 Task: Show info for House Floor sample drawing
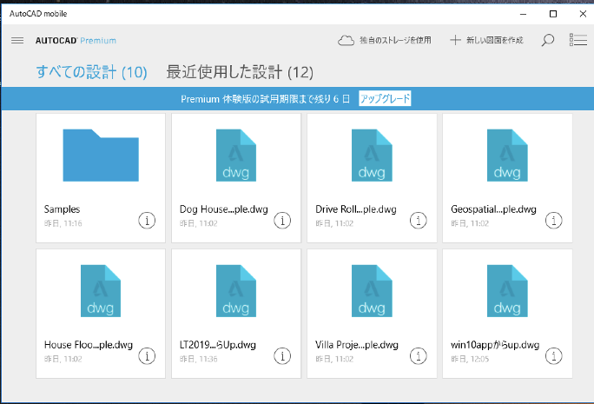[x=147, y=356]
